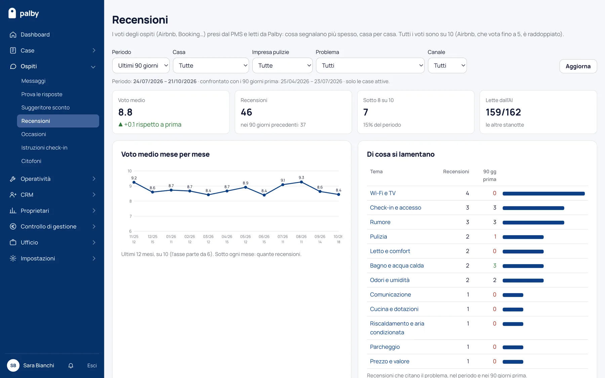Open Occasioni in sidebar
605x378 pixels.
(34, 134)
